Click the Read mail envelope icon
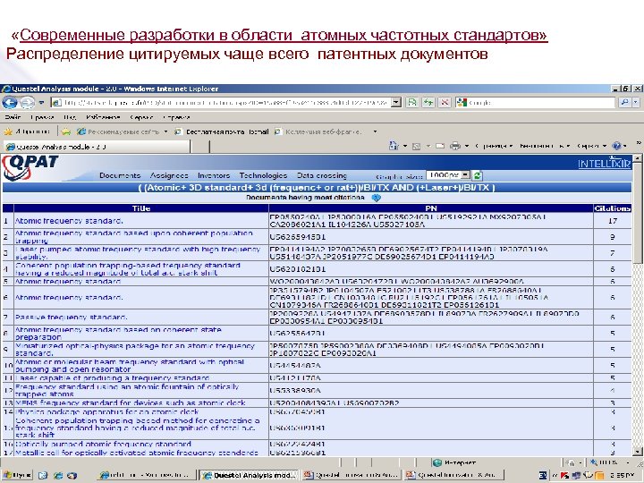 click(x=440, y=146)
